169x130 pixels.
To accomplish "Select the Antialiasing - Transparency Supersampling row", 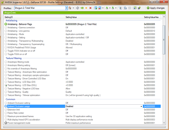I will click(x=83, y=44).
